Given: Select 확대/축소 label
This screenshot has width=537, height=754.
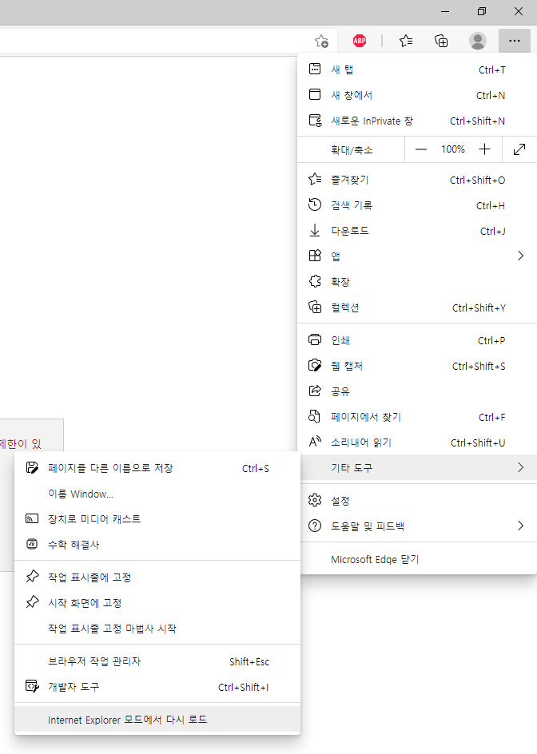Looking at the screenshot, I should (352, 150).
